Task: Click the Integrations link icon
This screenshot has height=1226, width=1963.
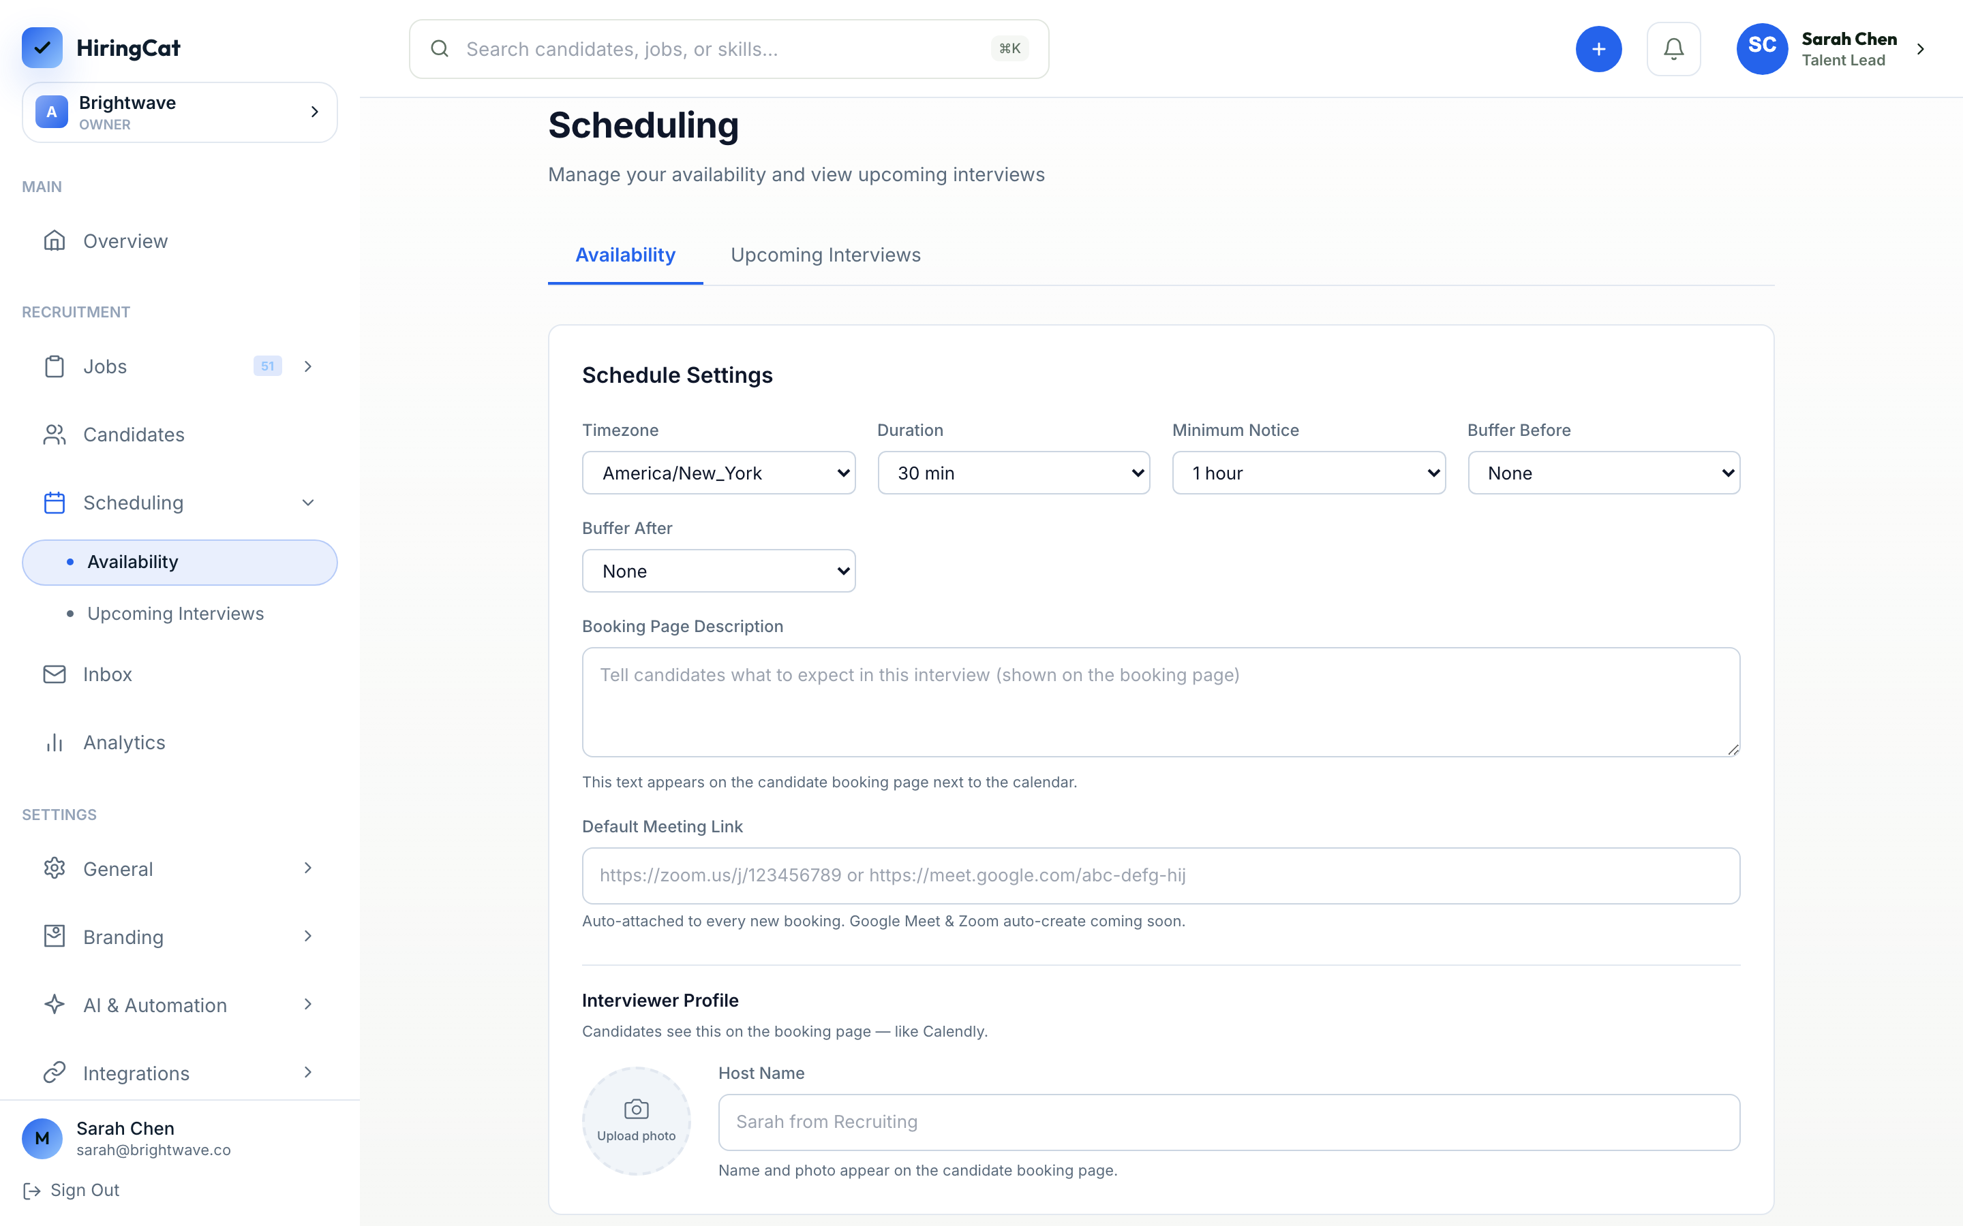Action: [55, 1073]
